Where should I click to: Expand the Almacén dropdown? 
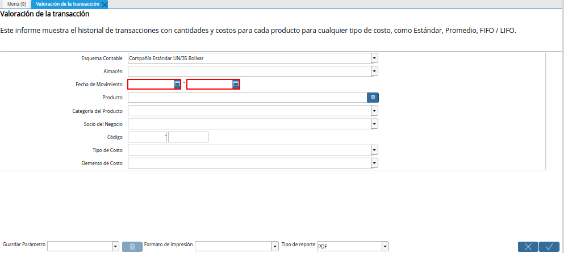point(374,71)
